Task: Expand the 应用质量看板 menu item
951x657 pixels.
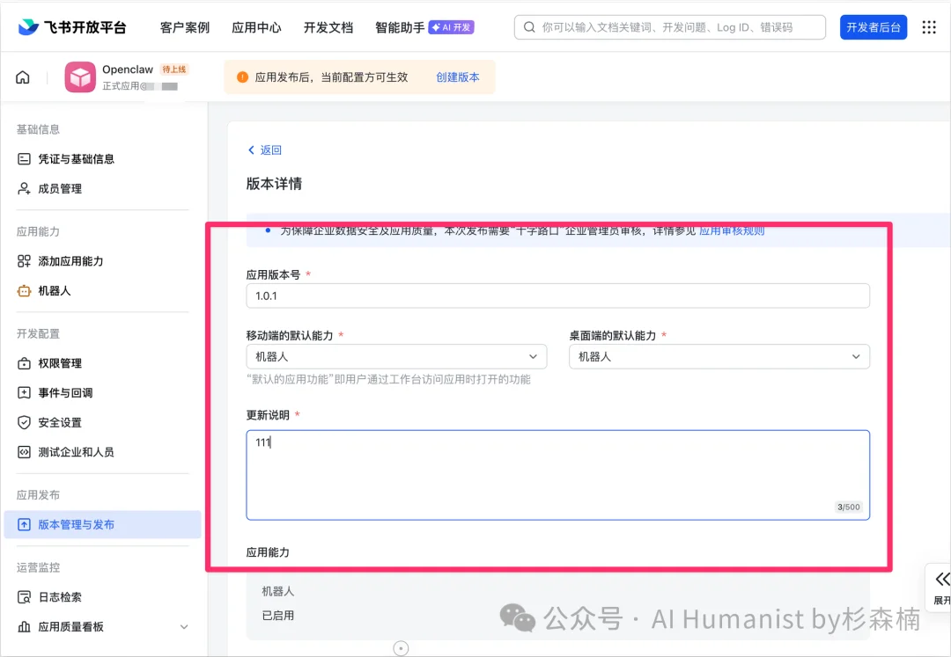Action: tap(83, 626)
